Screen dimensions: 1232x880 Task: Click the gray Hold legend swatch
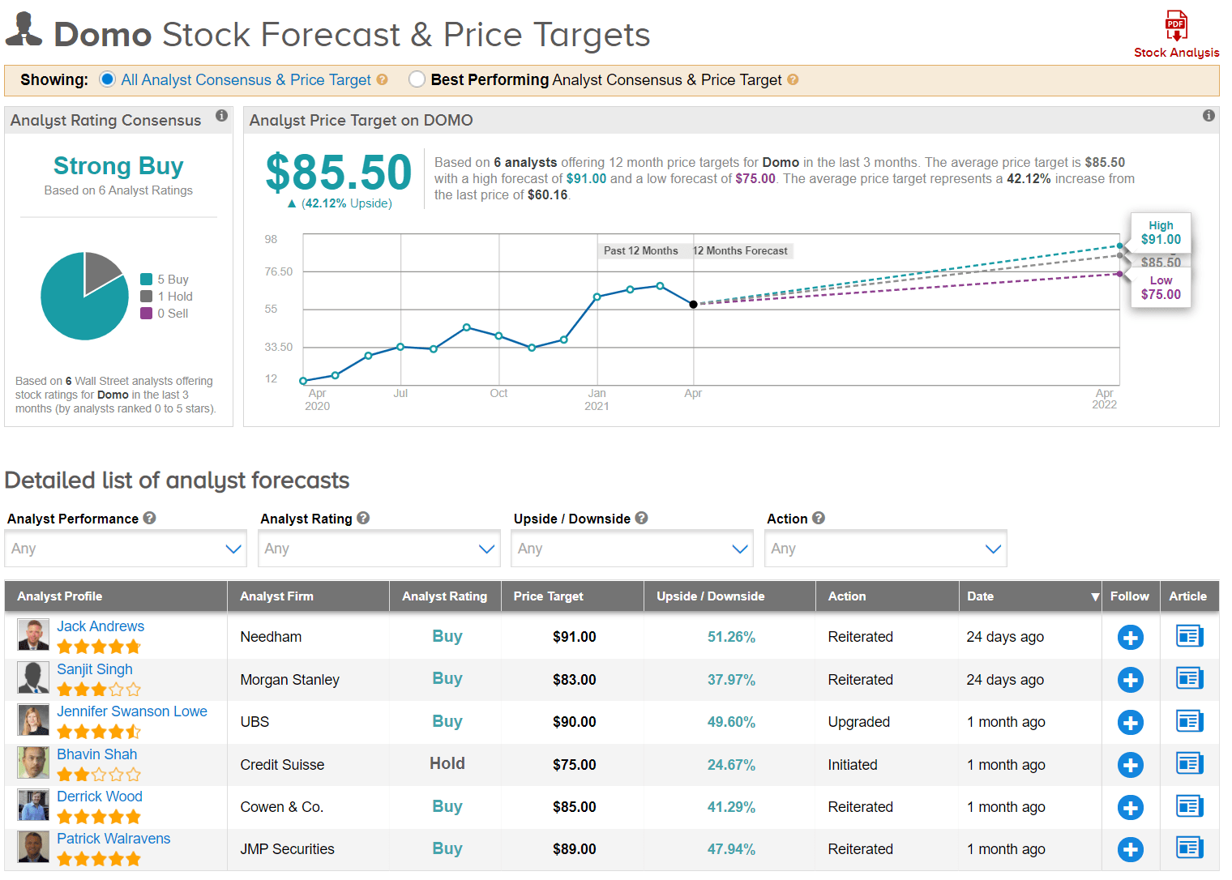(x=147, y=296)
